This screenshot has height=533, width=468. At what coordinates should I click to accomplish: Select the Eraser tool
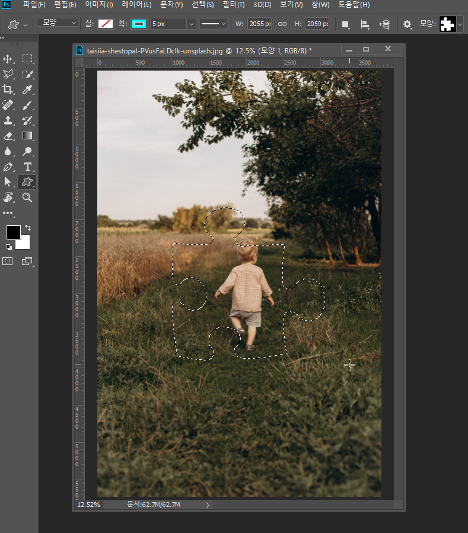click(x=8, y=136)
